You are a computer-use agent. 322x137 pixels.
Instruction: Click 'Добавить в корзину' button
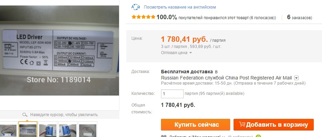click(273, 125)
